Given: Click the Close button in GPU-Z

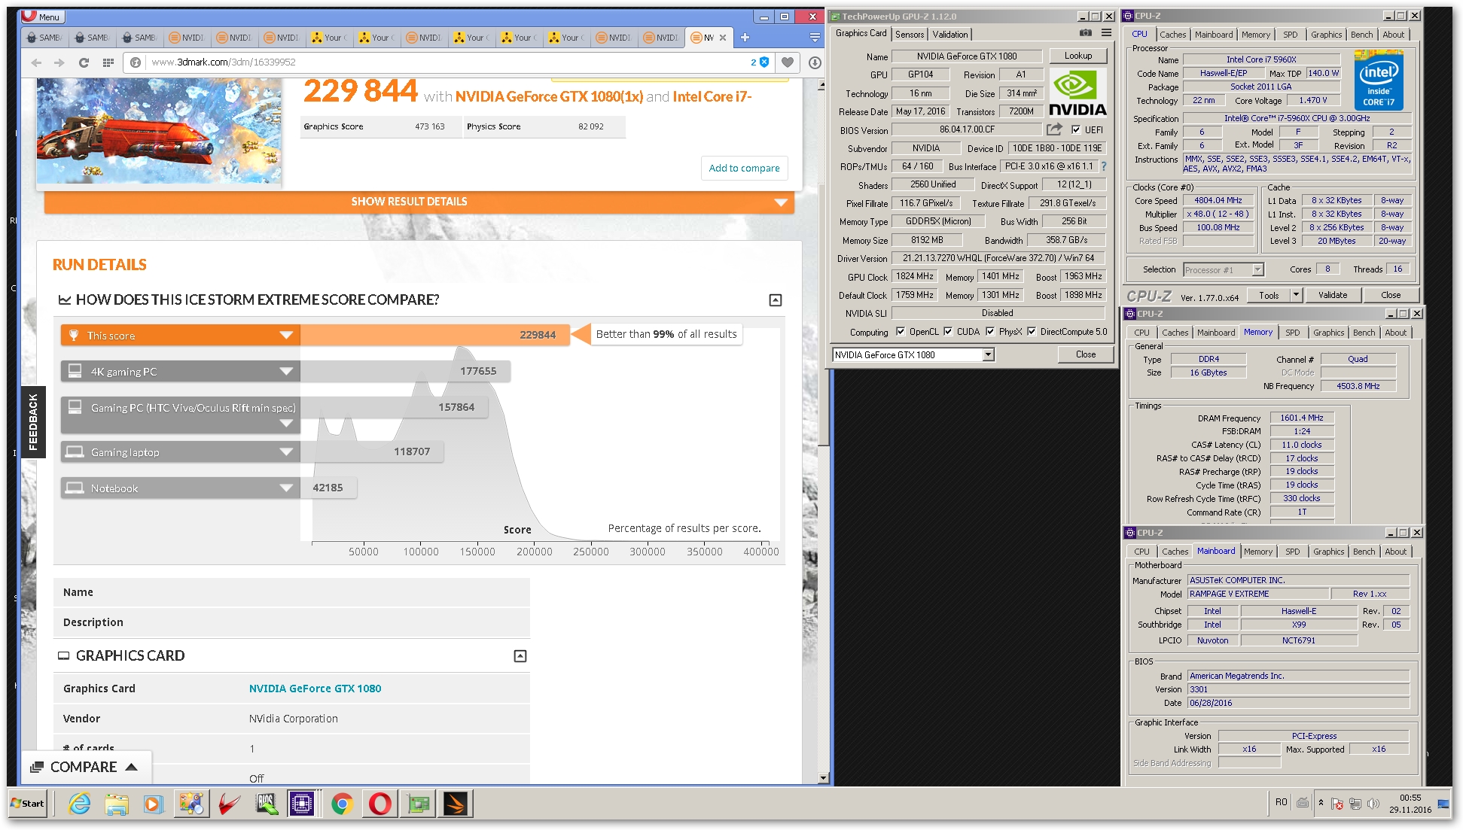Looking at the screenshot, I should click(x=1085, y=354).
